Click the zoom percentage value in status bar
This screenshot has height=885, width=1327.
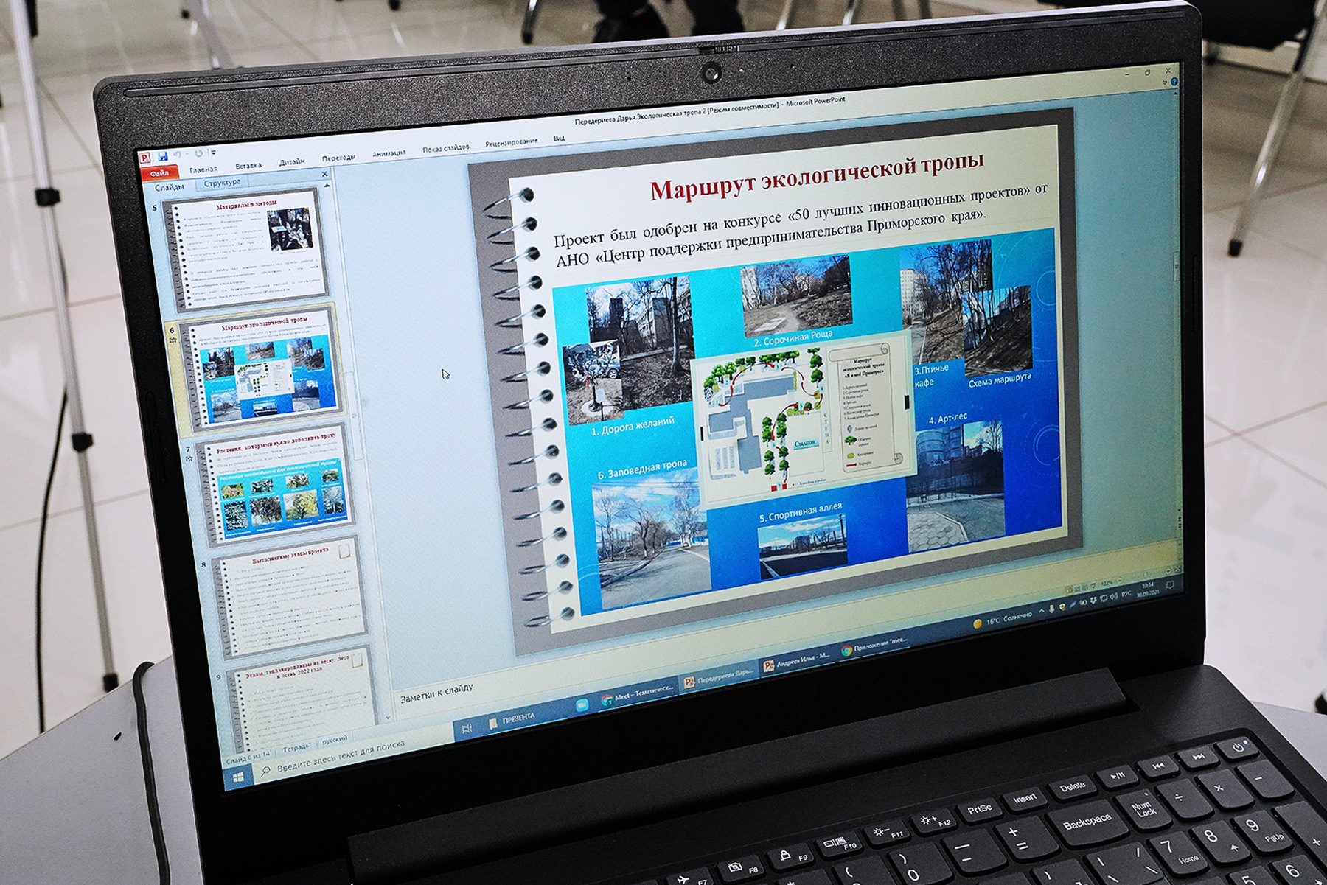pos(1107,583)
